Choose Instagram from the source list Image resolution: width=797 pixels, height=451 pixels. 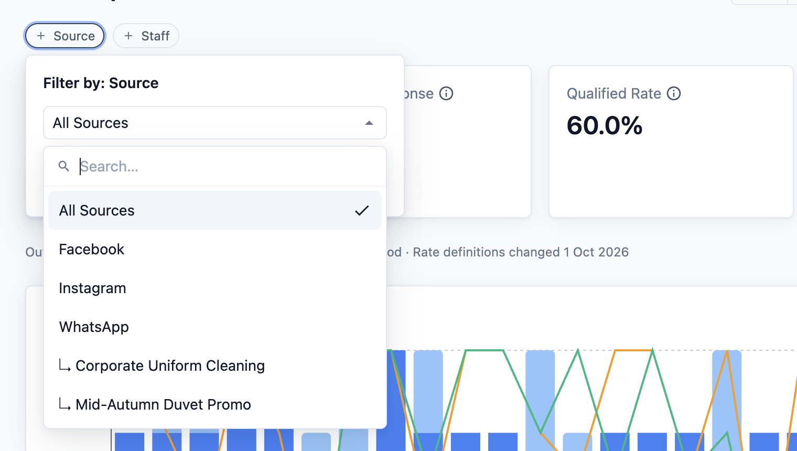tap(215, 288)
